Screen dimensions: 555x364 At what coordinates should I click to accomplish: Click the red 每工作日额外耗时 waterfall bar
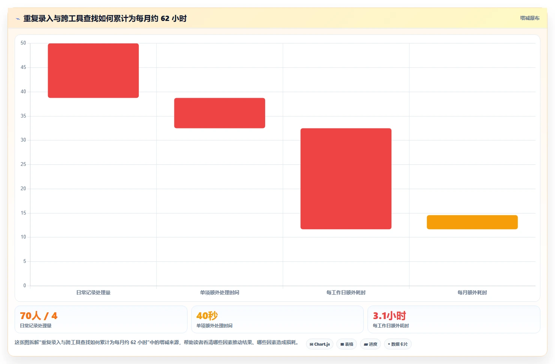click(x=346, y=179)
